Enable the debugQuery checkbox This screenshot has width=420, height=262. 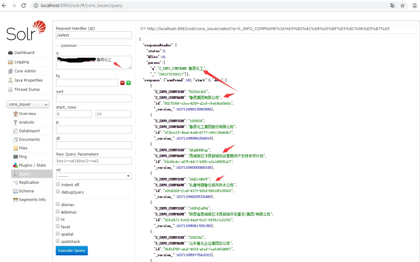(58, 192)
